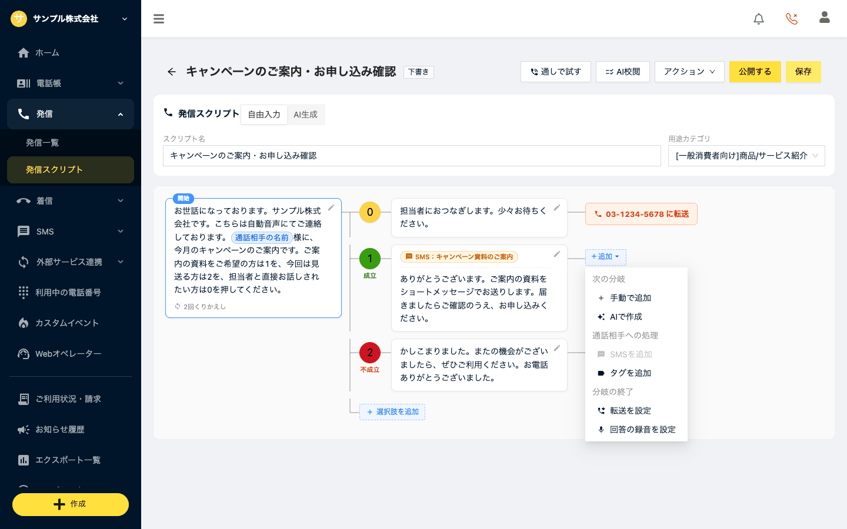Edit the option 2 message pencil
Image resolution: width=847 pixels, height=529 pixels.
(556, 348)
